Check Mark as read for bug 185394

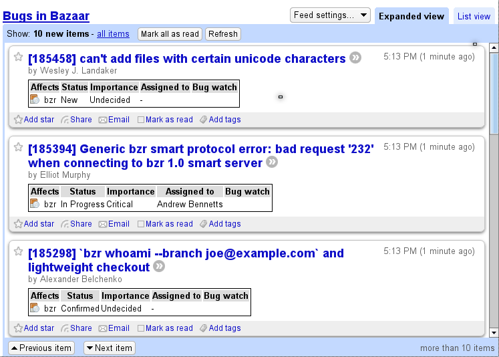click(141, 224)
